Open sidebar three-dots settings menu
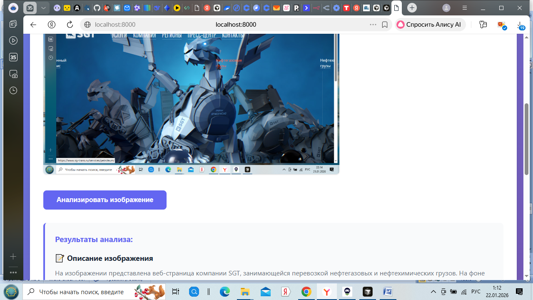Image resolution: width=533 pixels, height=300 pixels. [x=13, y=272]
